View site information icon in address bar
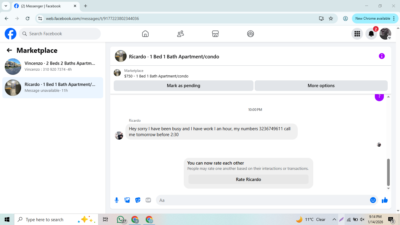This screenshot has width=400, height=225. click(x=40, y=18)
